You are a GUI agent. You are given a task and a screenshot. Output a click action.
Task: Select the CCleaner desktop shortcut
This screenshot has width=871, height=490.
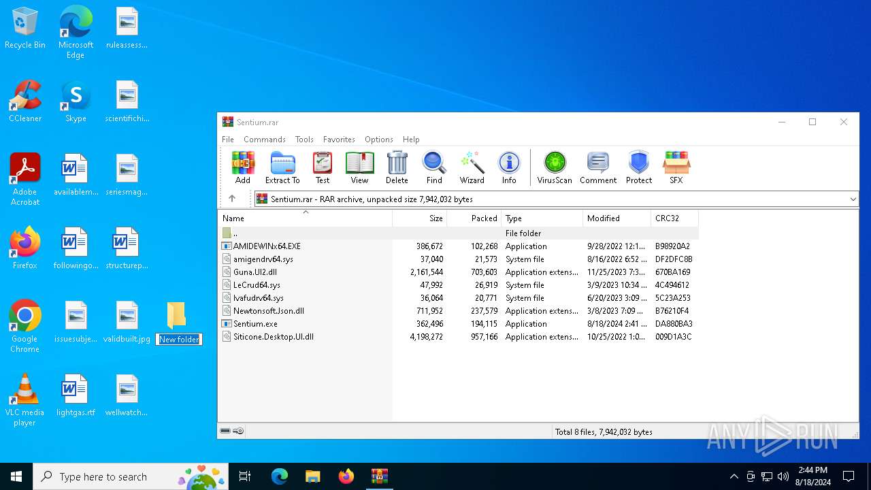click(25, 101)
